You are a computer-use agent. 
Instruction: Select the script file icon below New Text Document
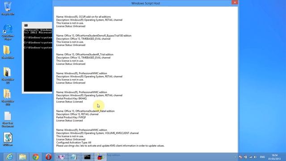[8, 139]
